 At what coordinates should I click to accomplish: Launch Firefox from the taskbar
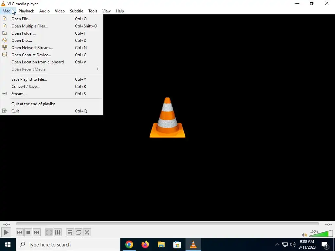(x=145, y=244)
